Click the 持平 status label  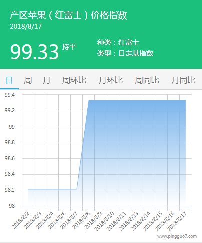[69, 47]
